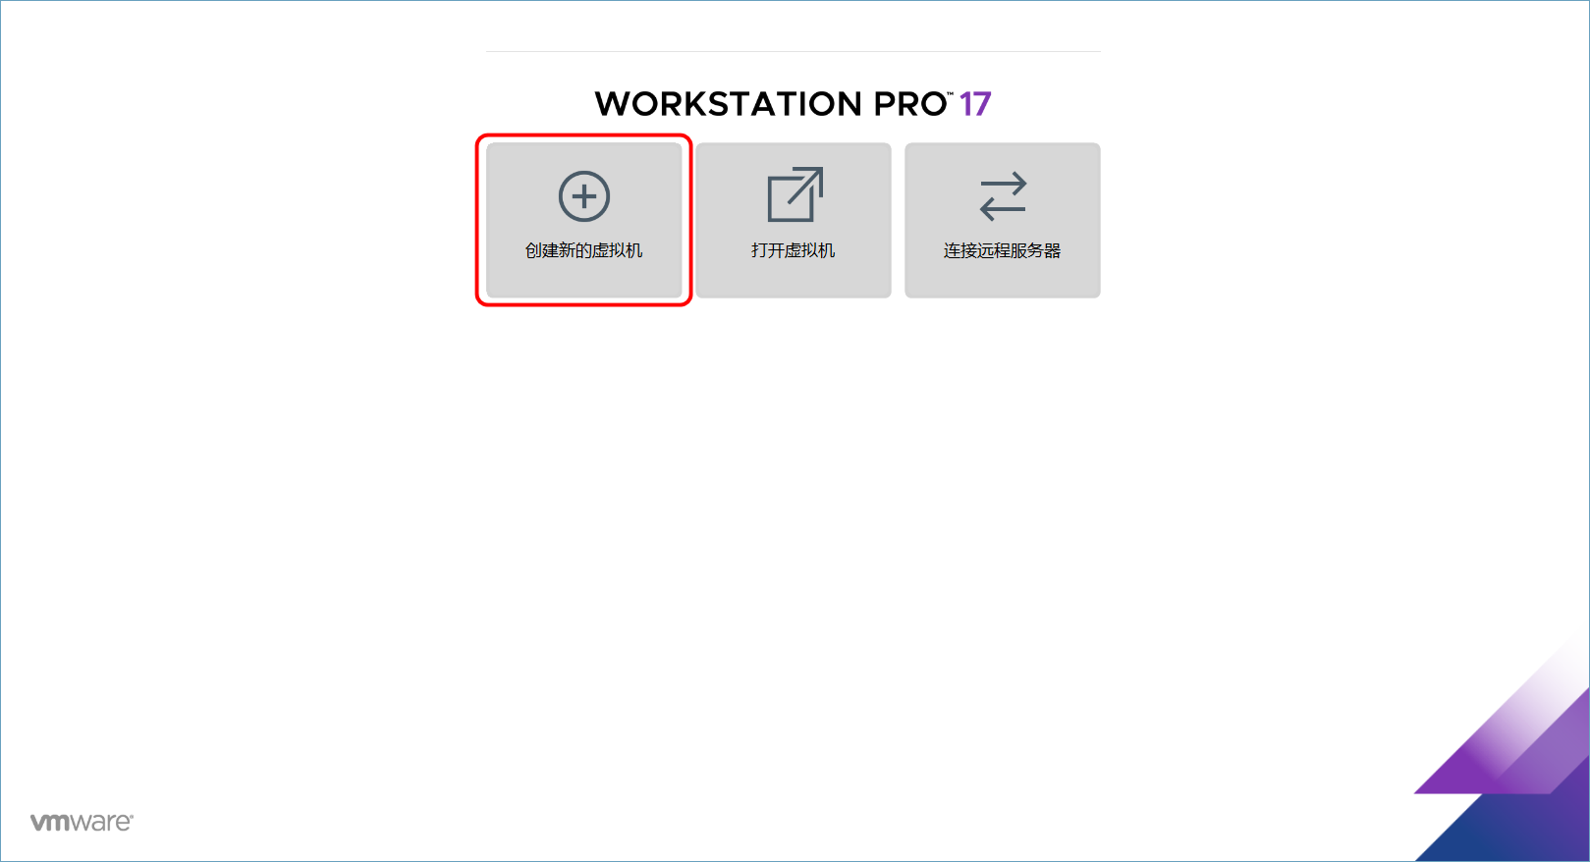The image size is (1590, 862).
Task: Open the Open a Virtual Machine tile
Action: pyautogui.click(x=794, y=220)
